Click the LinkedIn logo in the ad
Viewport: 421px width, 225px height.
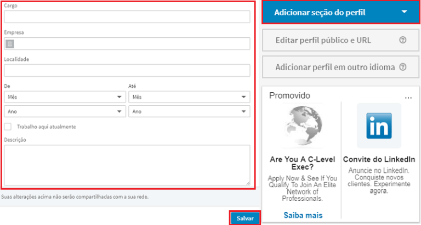click(379, 126)
